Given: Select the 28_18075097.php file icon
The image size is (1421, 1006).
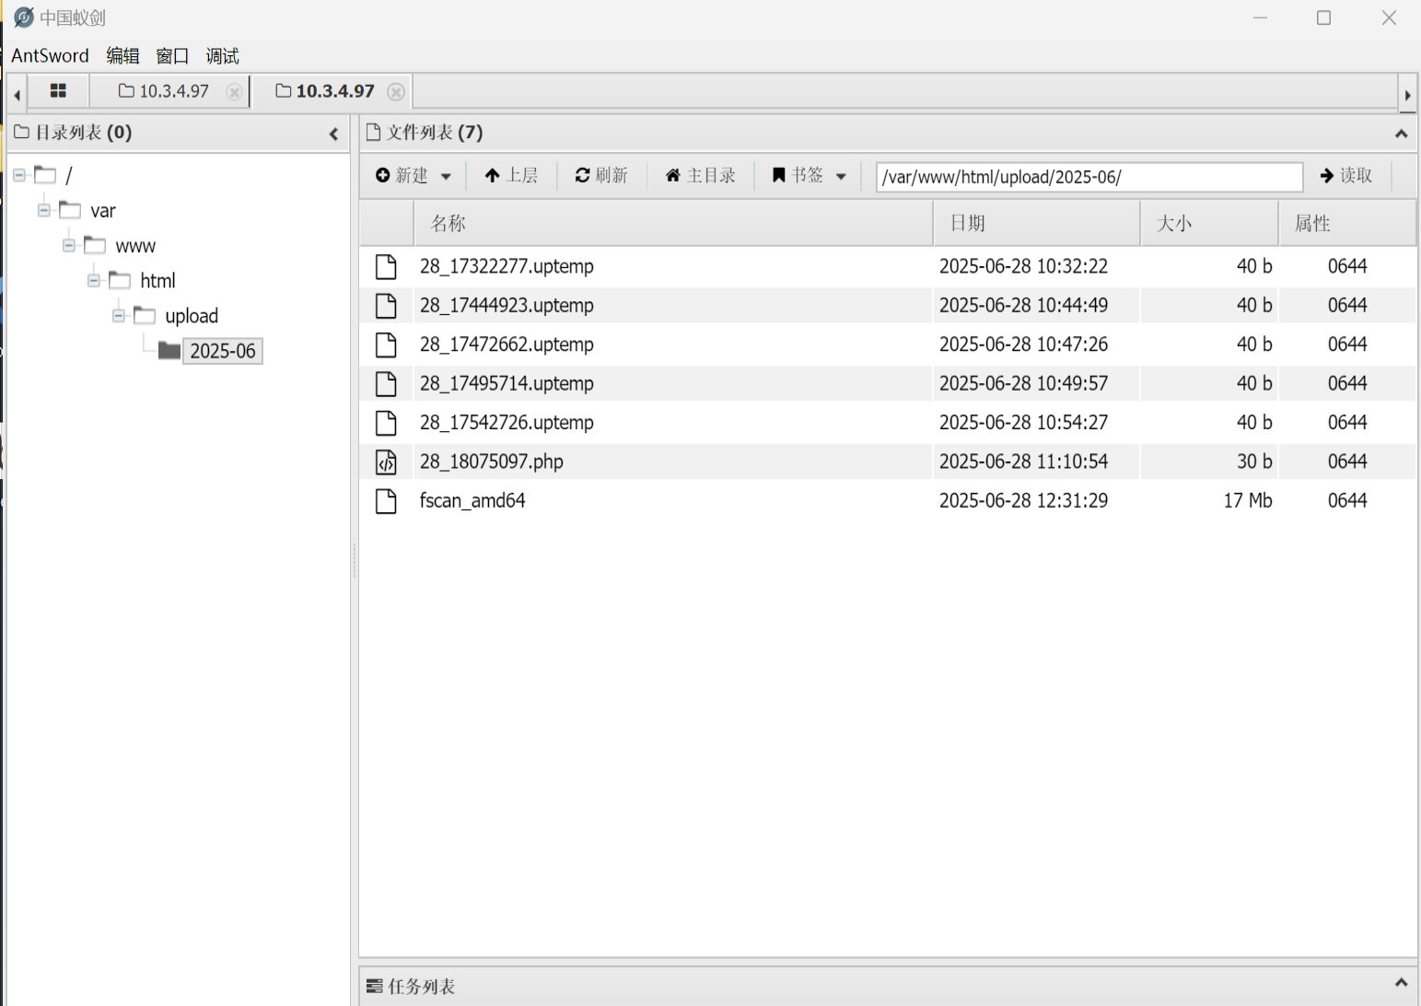Looking at the screenshot, I should (386, 462).
